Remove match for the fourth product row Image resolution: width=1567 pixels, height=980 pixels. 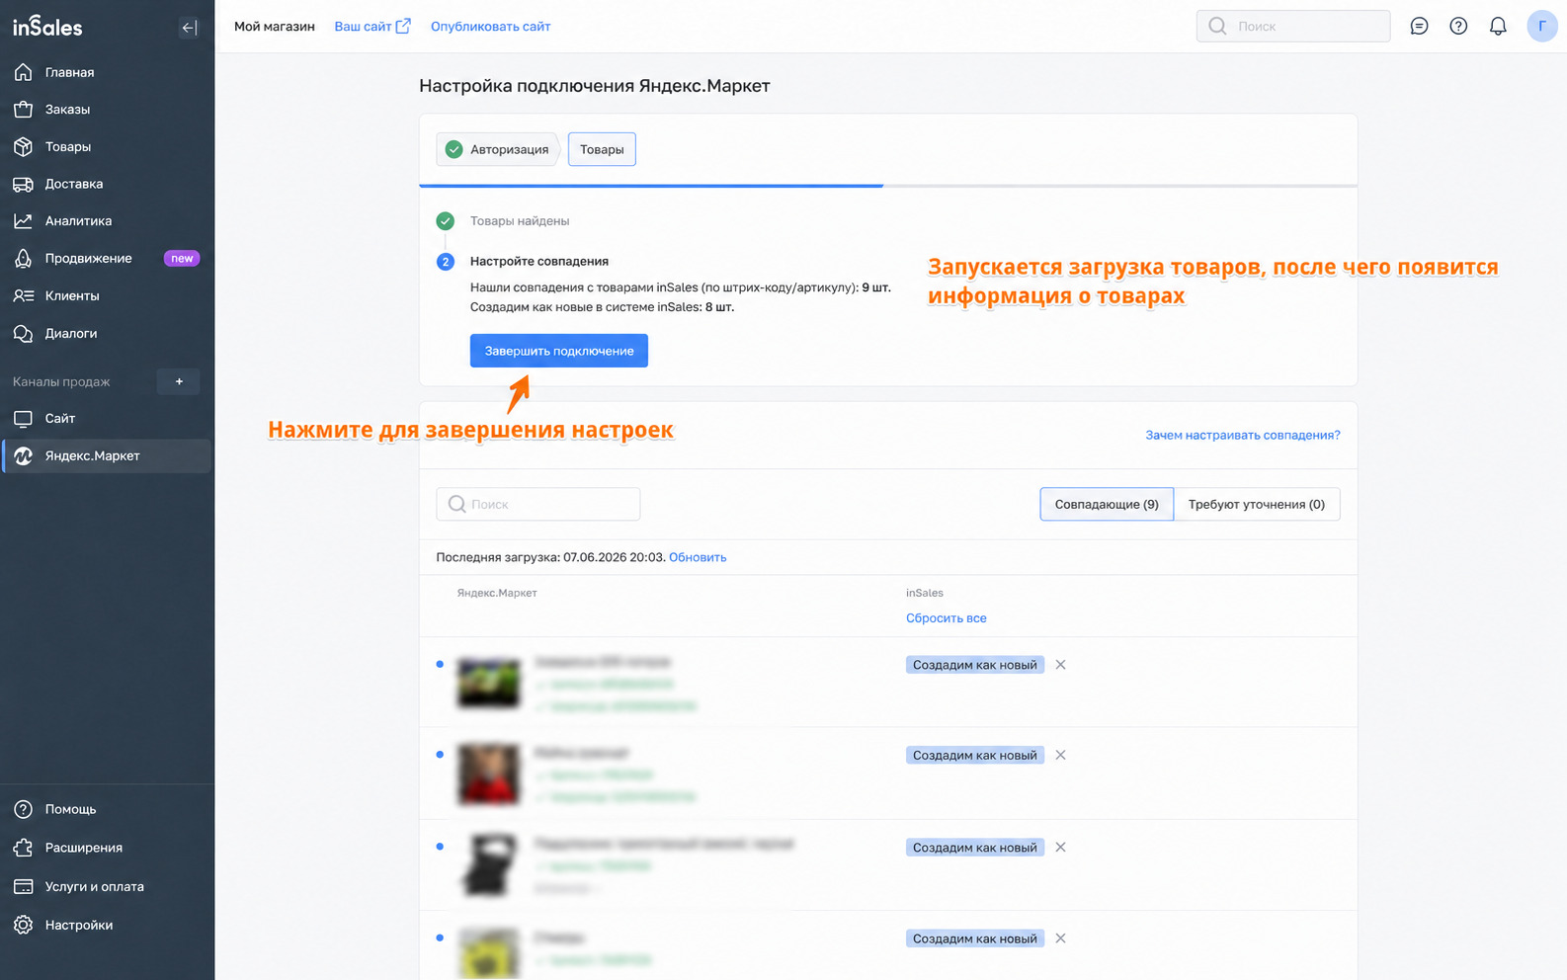pos(1060,939)
